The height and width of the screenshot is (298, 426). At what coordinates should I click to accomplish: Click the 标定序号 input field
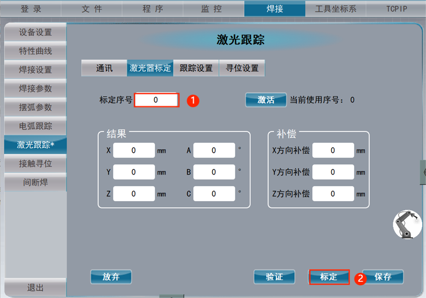[156, 100]
